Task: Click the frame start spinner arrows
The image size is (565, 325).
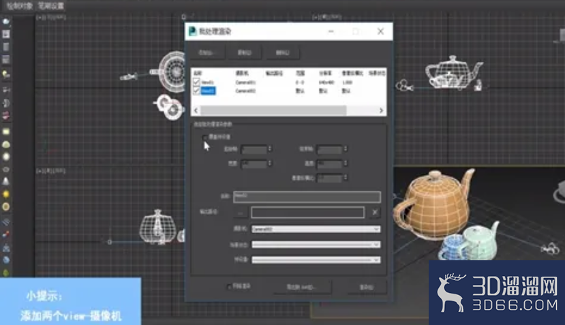Action: pos(269,149)
